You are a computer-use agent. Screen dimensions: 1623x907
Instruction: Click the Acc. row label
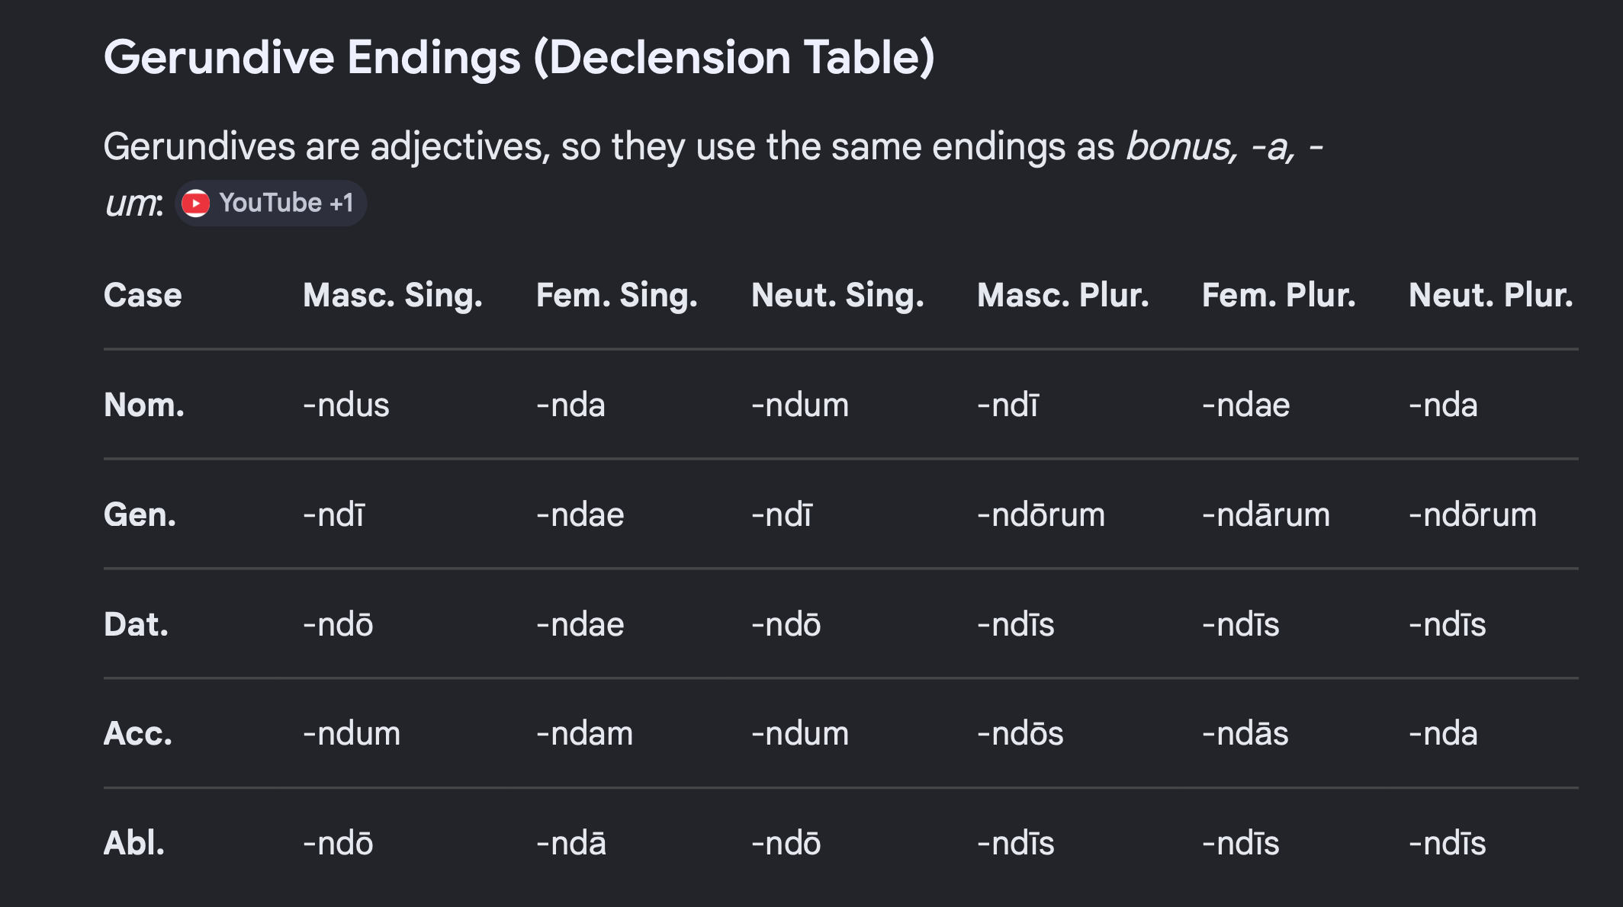pos(138,733)
